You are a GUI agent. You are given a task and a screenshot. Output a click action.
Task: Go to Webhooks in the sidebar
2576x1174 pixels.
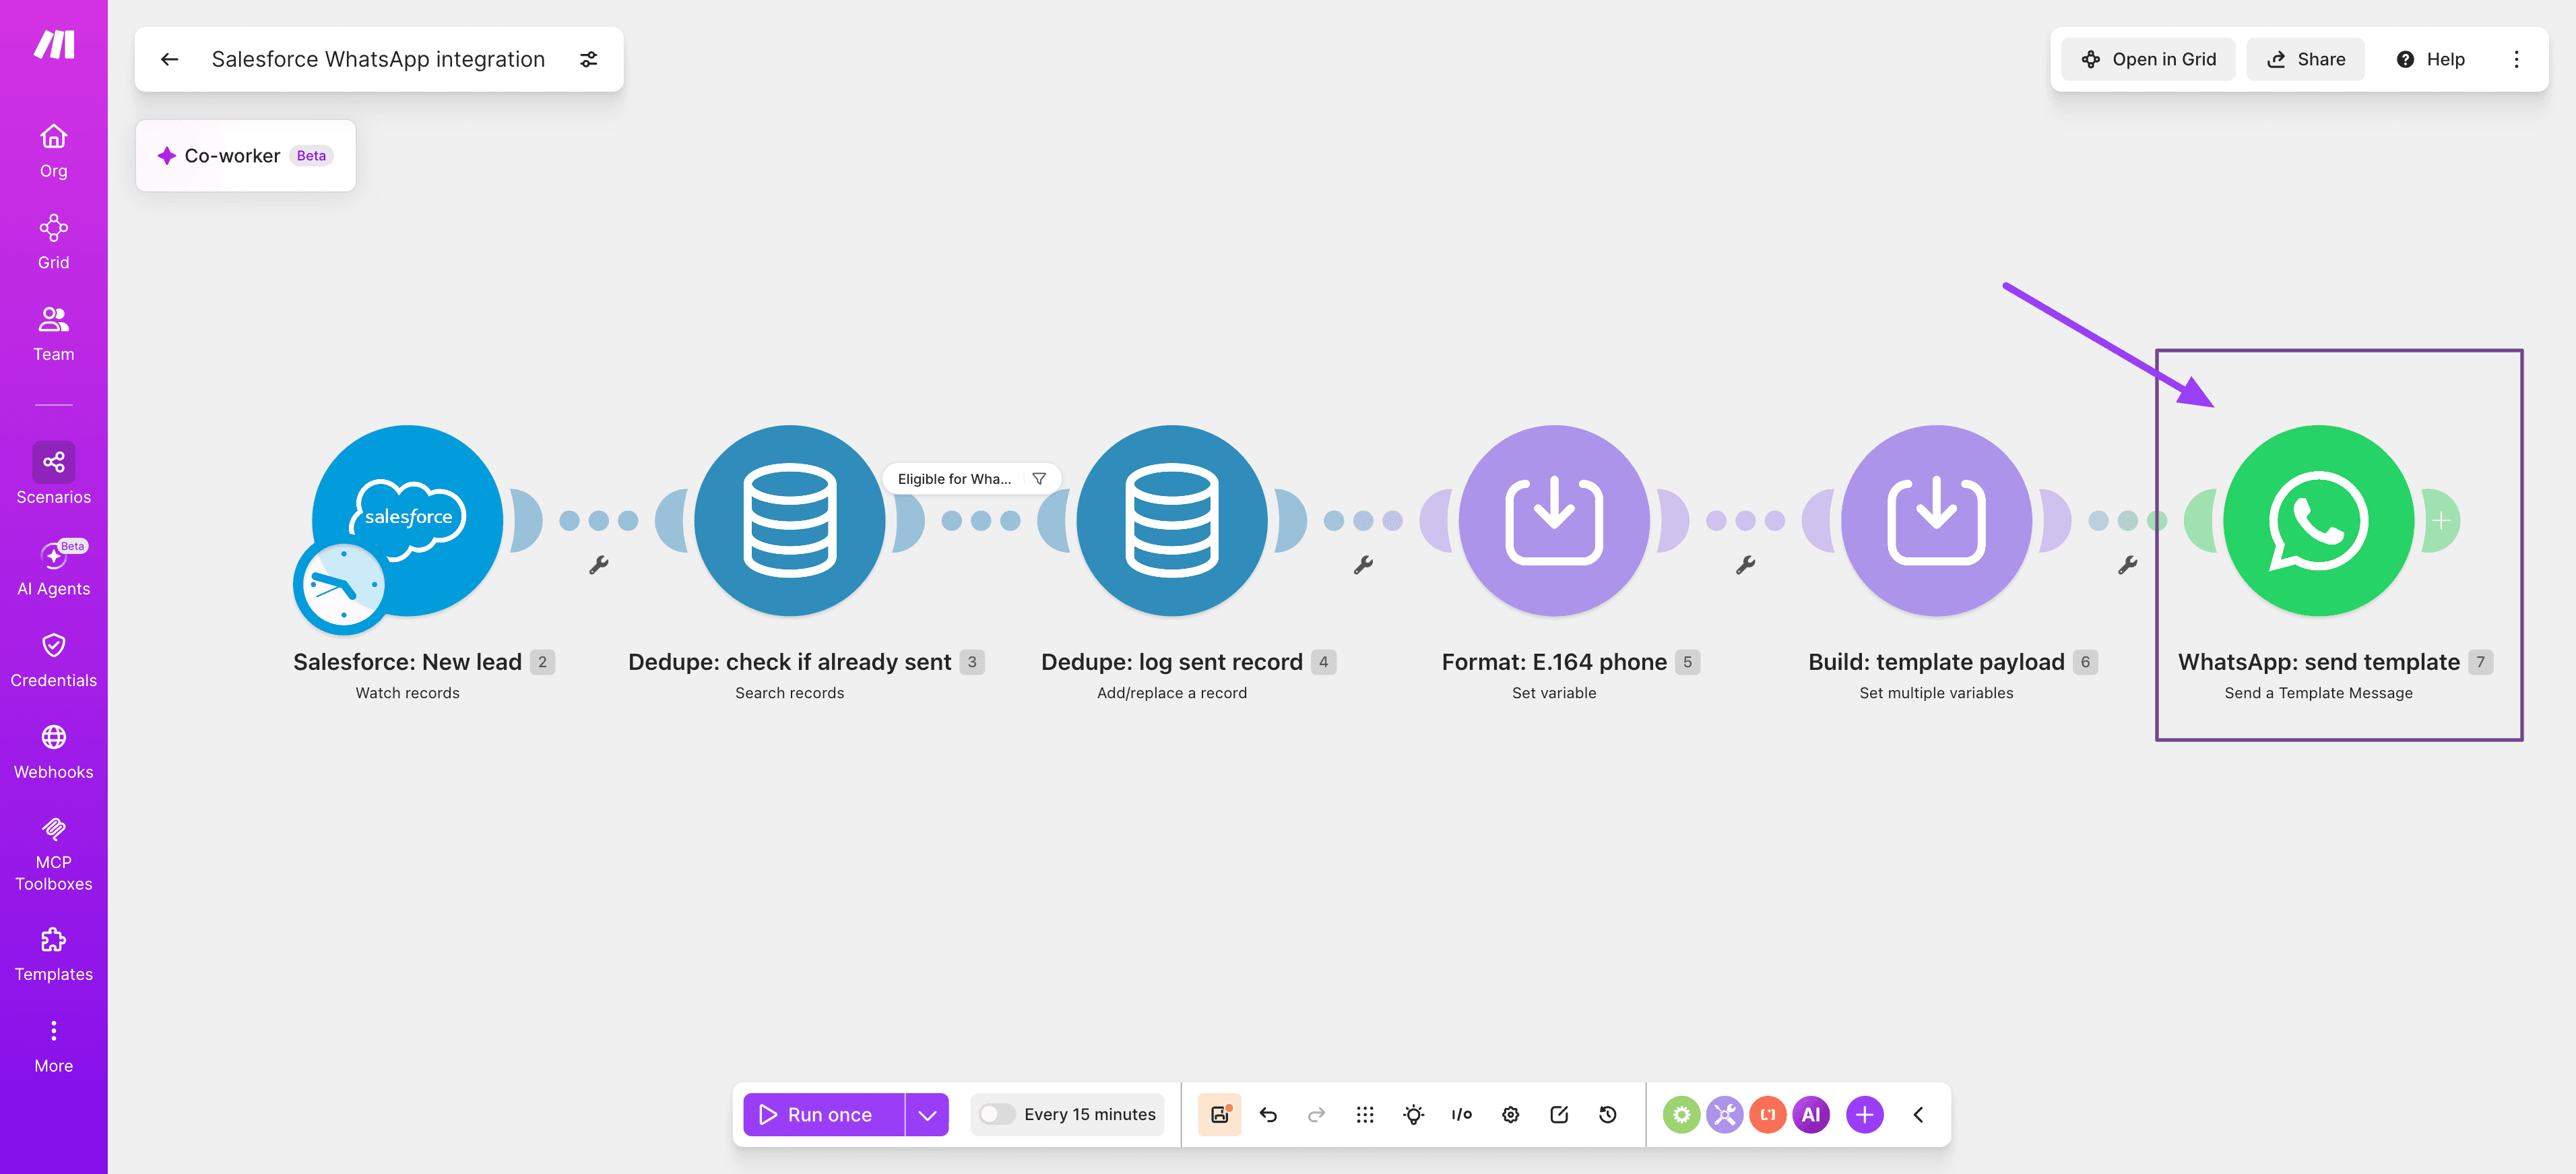(54, 753)
